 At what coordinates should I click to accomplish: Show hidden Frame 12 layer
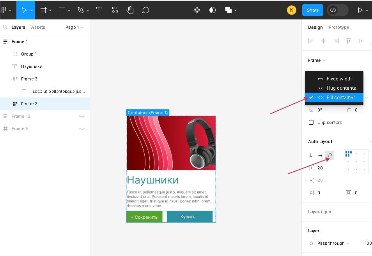coord(82,116)
